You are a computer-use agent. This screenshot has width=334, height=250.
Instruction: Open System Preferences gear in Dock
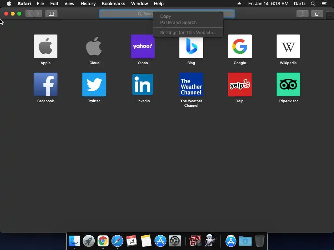coord(175,241)
